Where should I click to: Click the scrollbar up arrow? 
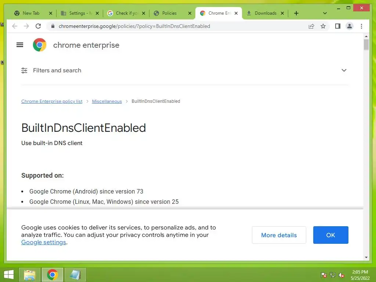pyautogui.click(x=366, y=36)
